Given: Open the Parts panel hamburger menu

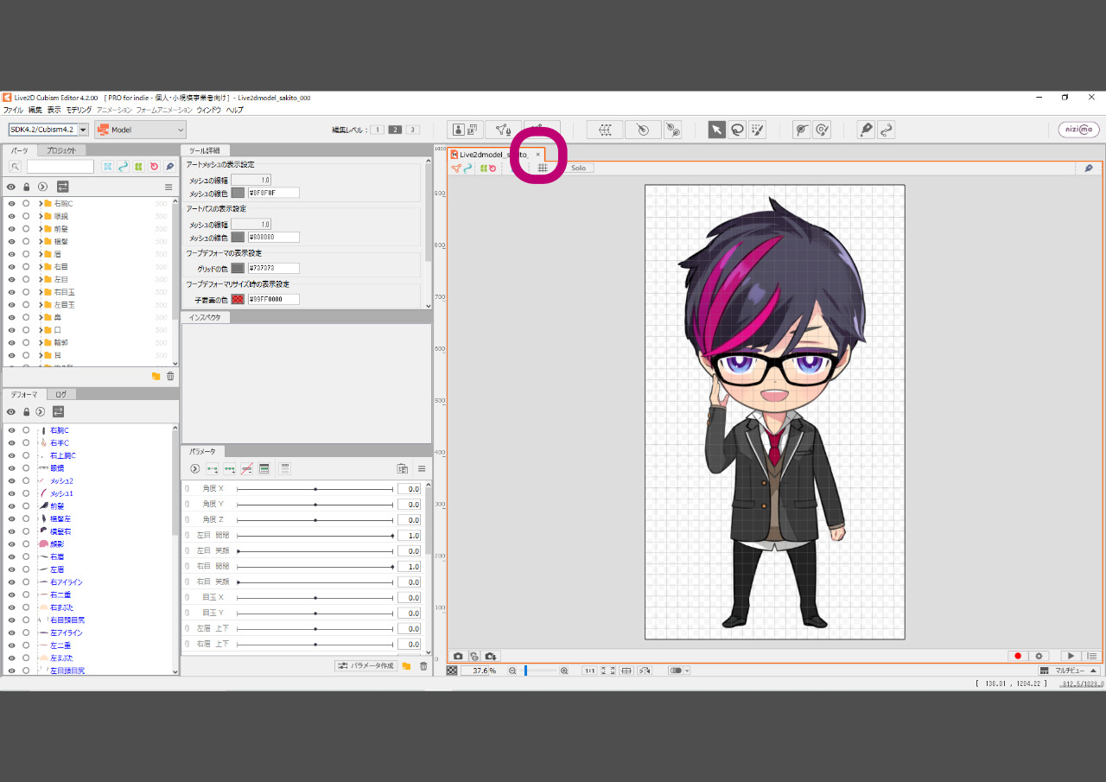Looking at the screenshot, I should click(x=168, y=187).
